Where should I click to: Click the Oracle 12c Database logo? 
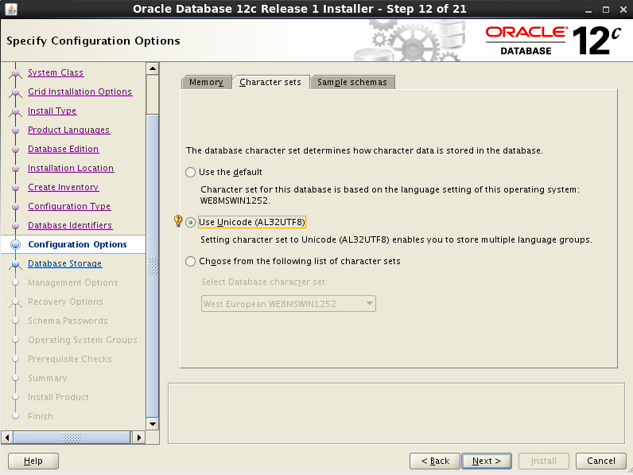553,41
